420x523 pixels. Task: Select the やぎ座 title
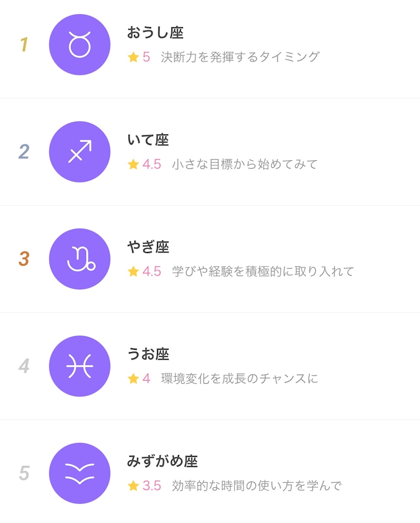point(148,247)
